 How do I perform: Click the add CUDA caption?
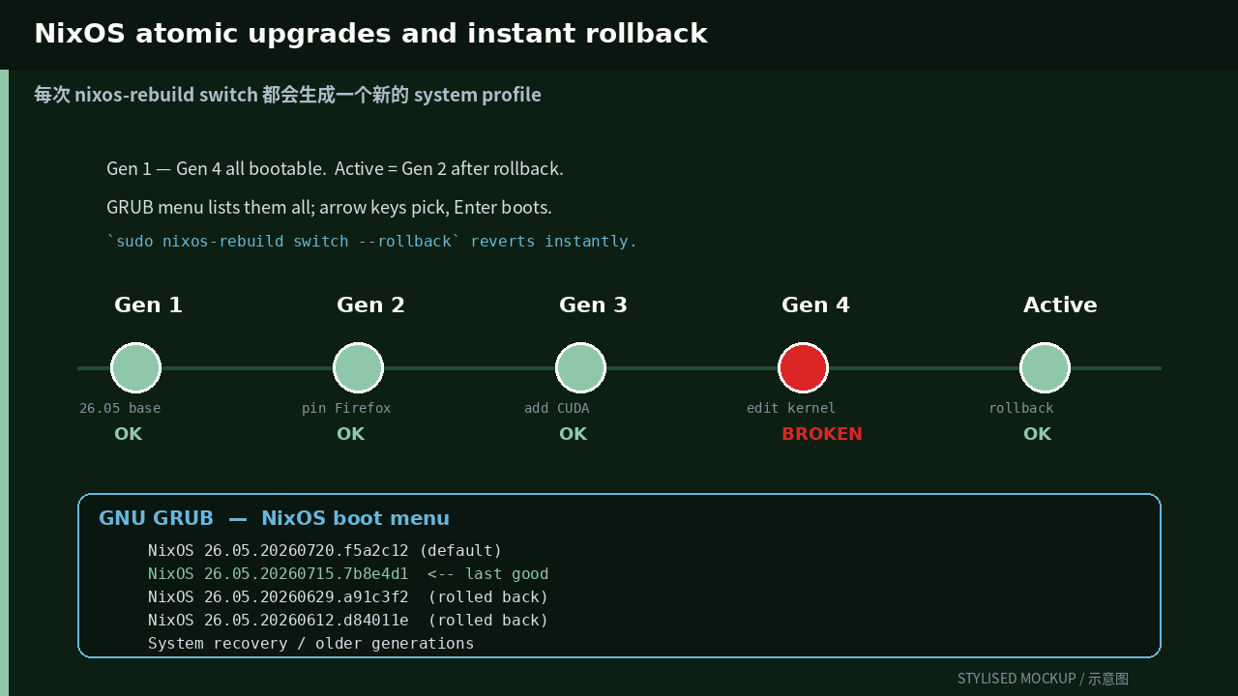(557, 408)
